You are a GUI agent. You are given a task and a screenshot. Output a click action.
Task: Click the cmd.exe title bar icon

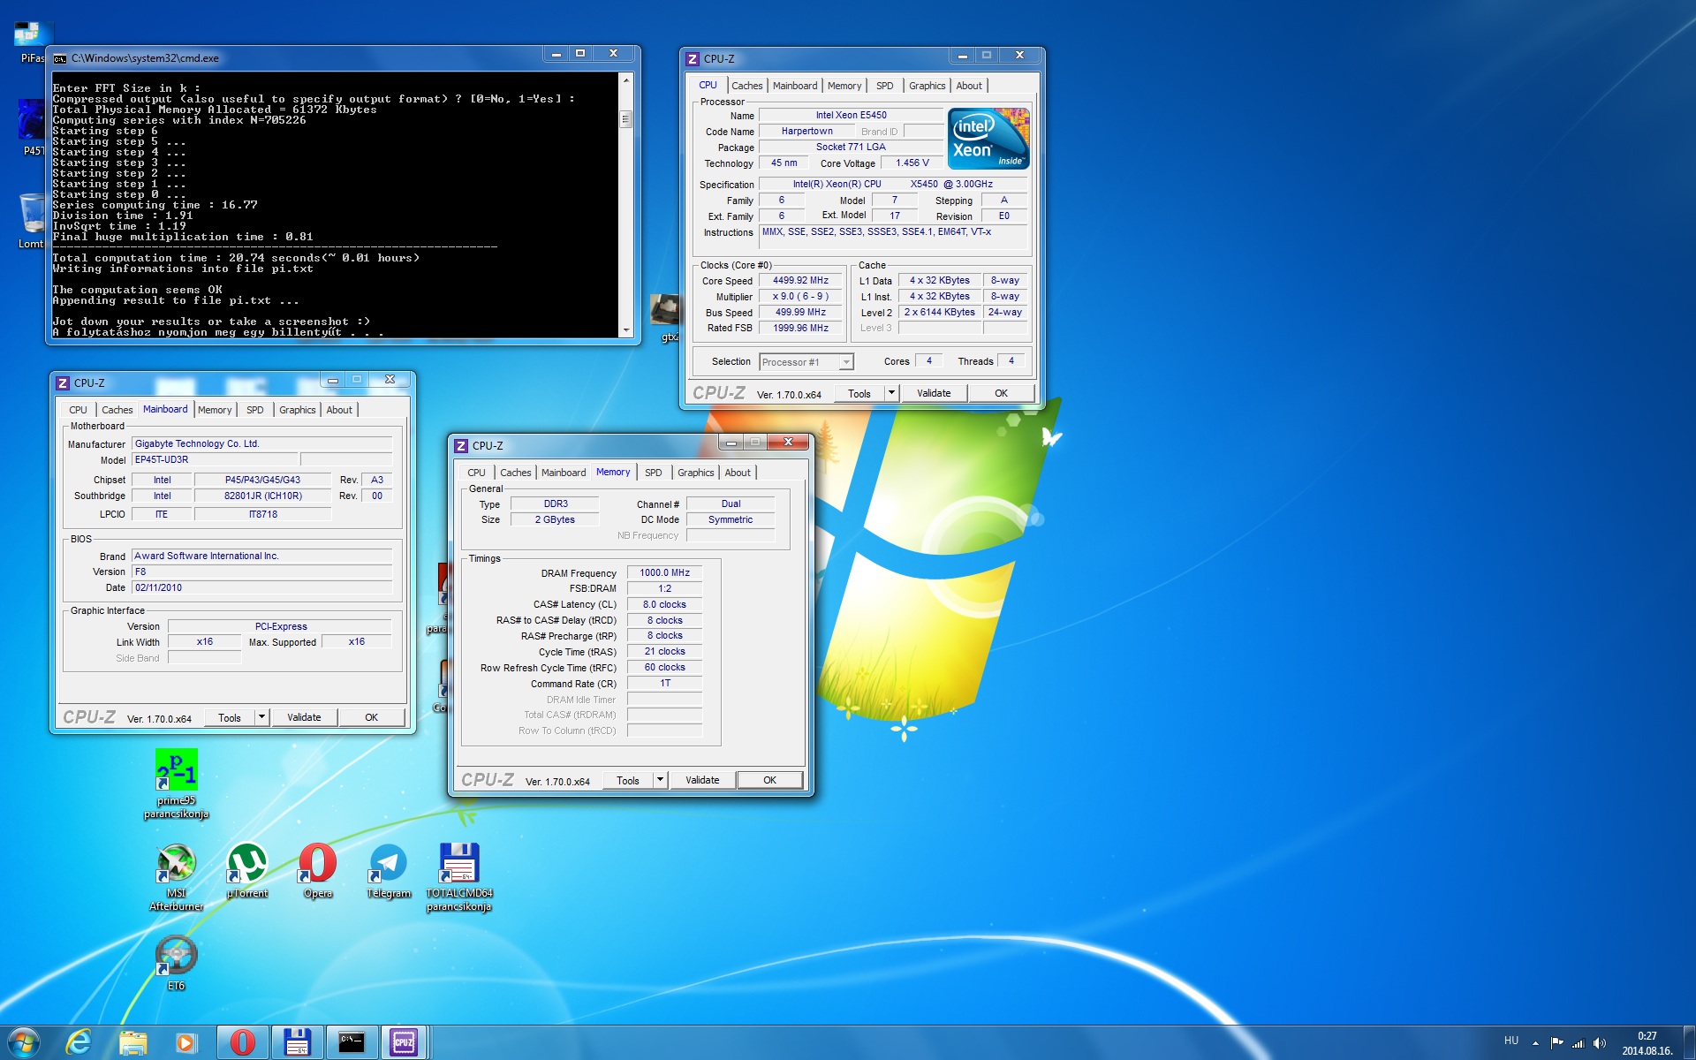tap(60, 58)
